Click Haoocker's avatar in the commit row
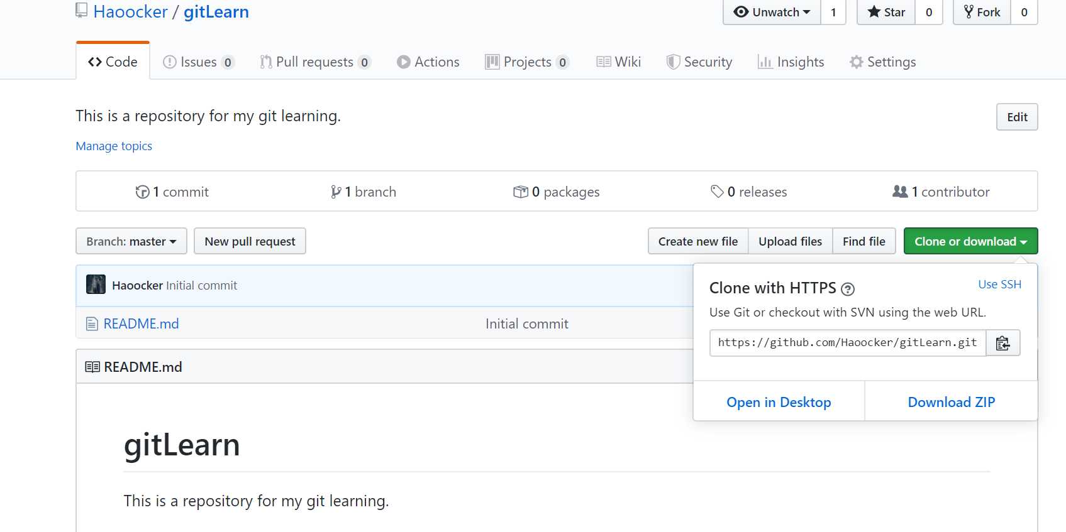This screenshot has width=1066, height=532. 96,285
